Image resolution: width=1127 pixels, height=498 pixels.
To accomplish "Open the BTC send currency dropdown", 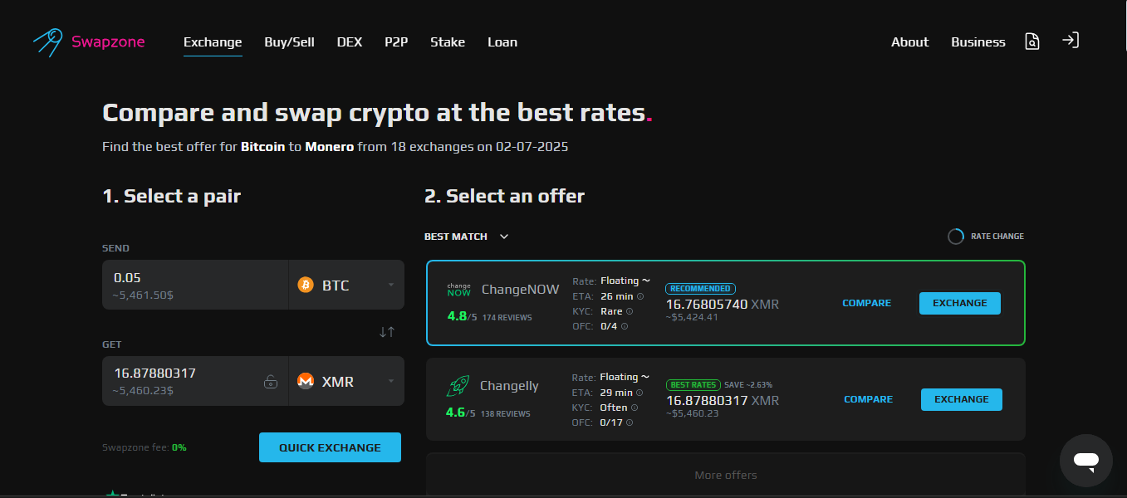I will coord(346,286).
